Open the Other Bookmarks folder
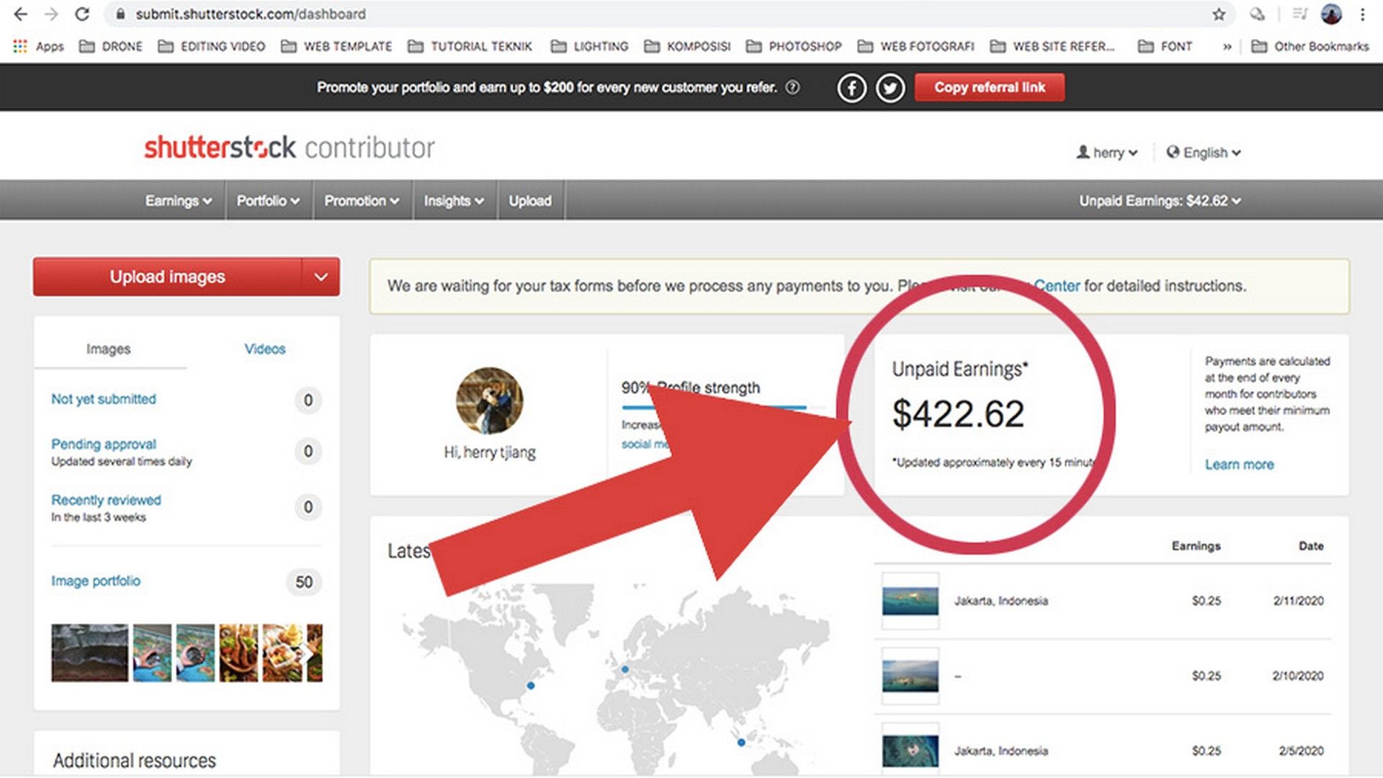 (1310, 46)
